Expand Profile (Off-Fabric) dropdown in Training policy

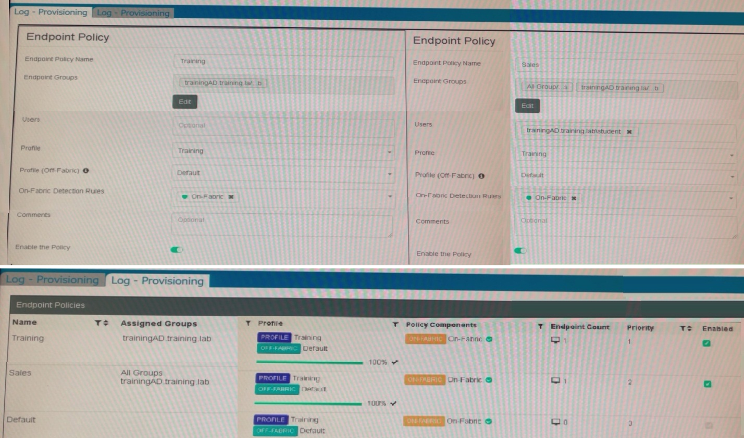click(x=389, y=173)
